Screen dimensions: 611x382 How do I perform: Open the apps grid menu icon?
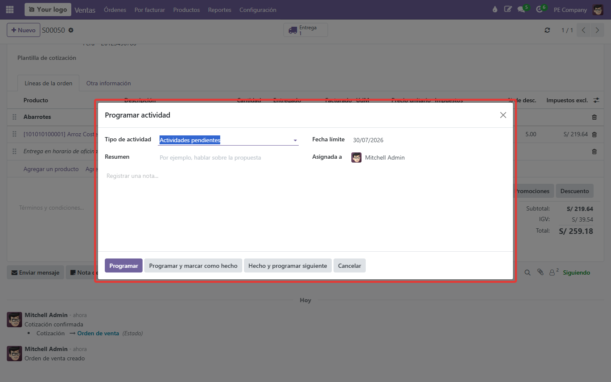pos(10,9)
